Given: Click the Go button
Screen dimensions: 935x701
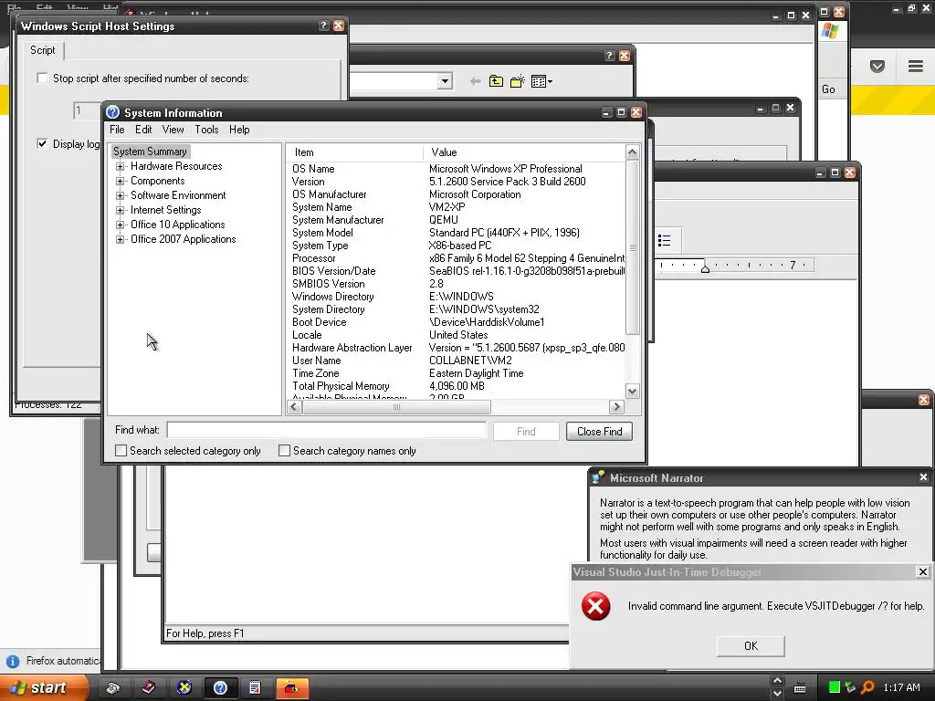Looking at the screenshot, I should 828,89.
